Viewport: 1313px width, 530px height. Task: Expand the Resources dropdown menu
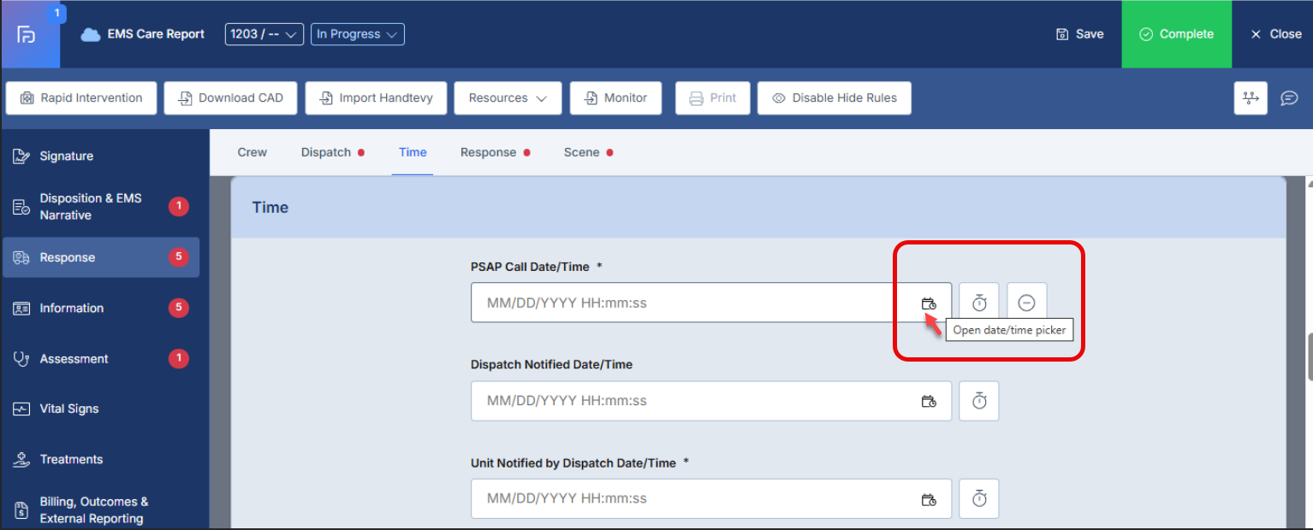(x=508, y=98)
